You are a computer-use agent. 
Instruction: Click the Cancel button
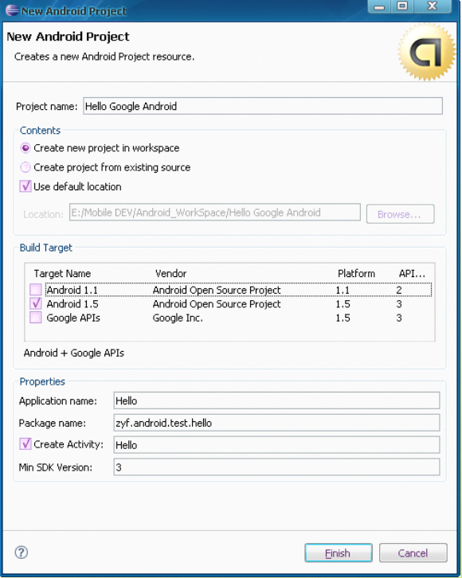coord(413,553)
